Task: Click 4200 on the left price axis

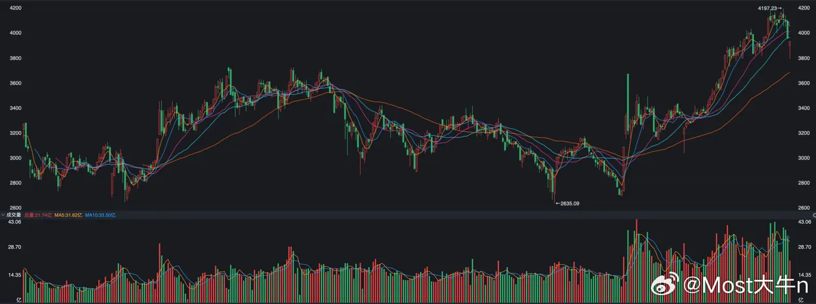Action: coord(13,8)
